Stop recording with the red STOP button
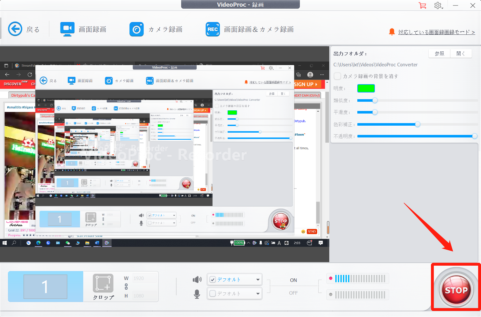This screenshot has height=317, width=481. pyautogui.click(x=456, y=290)
